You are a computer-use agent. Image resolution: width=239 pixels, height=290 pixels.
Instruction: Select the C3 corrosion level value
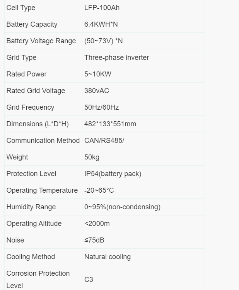click(x=89, y=280)
